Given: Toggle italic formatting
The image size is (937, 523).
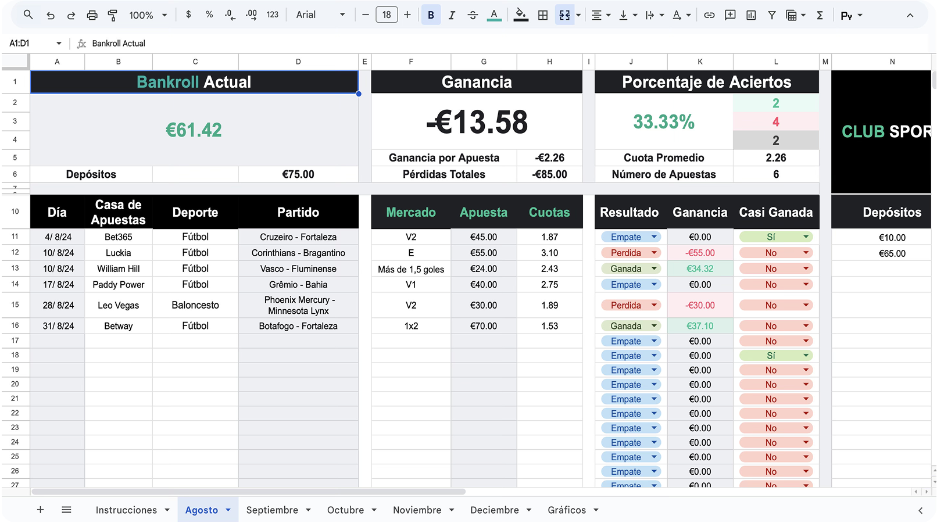Looking at the screenshot, I should point(452,15).
